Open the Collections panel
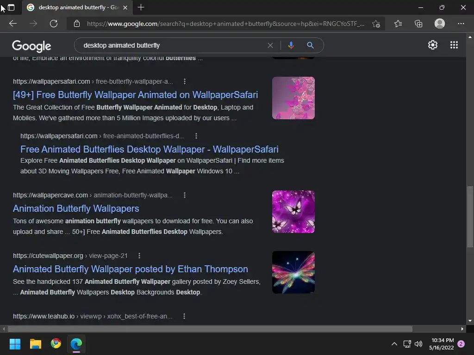The image size is (474, 355). (x=418, y=24)
